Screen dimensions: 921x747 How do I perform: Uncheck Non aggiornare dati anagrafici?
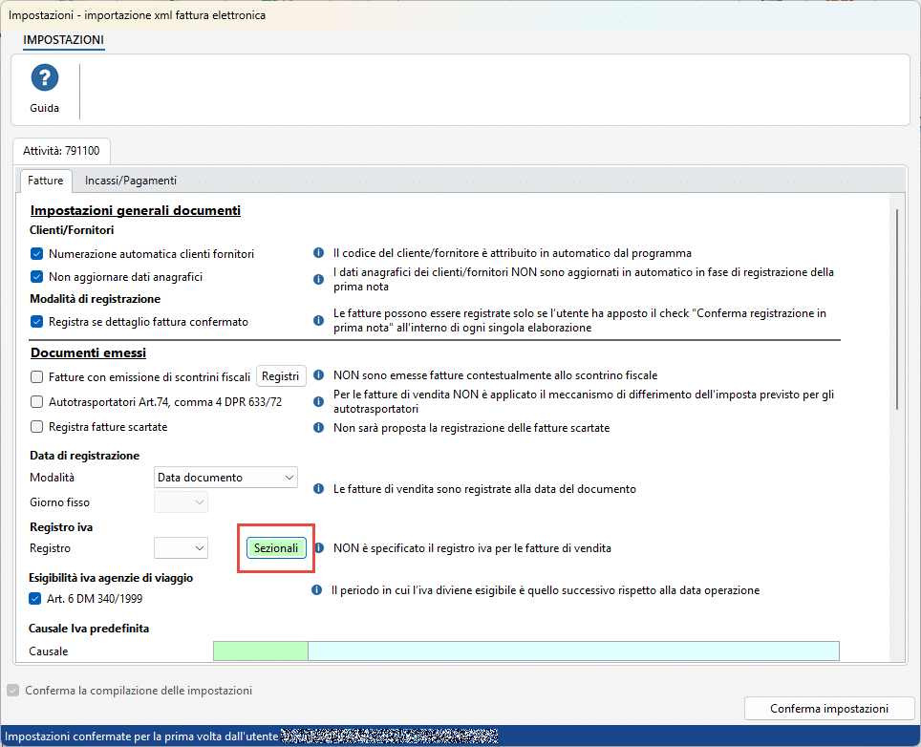[36, 277]
